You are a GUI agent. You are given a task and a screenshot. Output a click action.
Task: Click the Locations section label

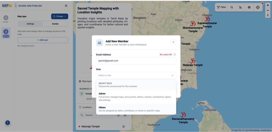[87, 107]
